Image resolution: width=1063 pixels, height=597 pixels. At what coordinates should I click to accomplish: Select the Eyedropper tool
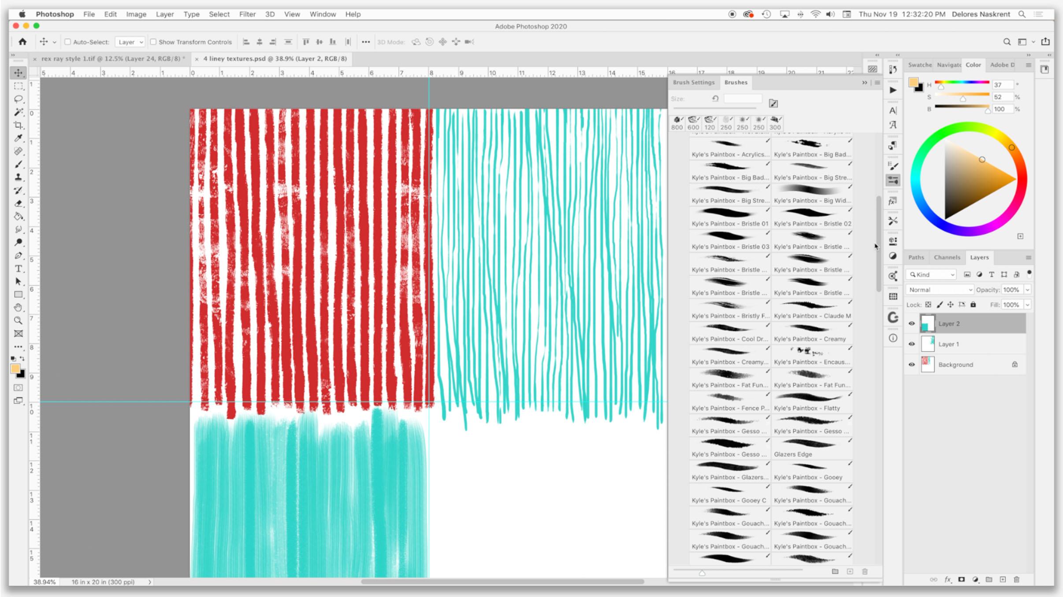(18, 138)
